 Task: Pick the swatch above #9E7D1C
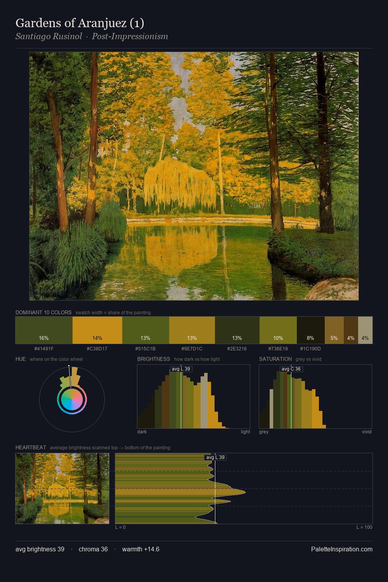click(x=192, y=330)
